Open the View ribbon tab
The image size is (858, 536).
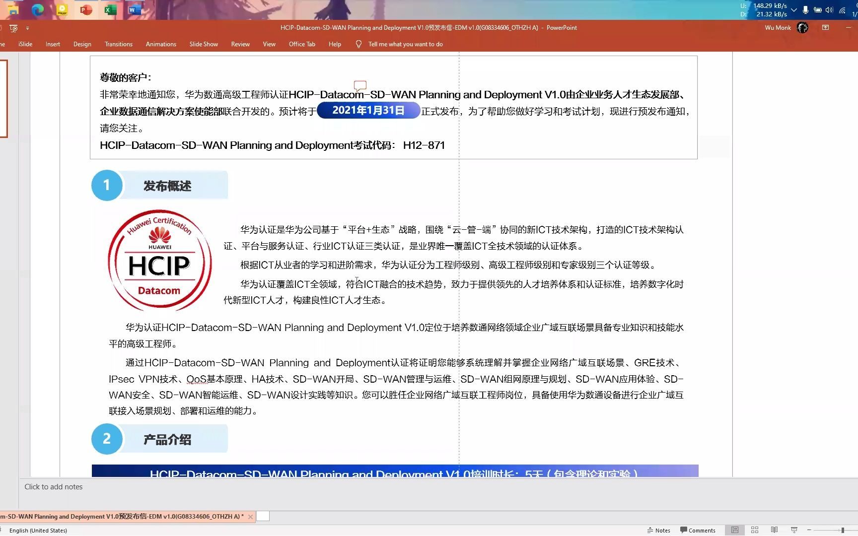269,44
